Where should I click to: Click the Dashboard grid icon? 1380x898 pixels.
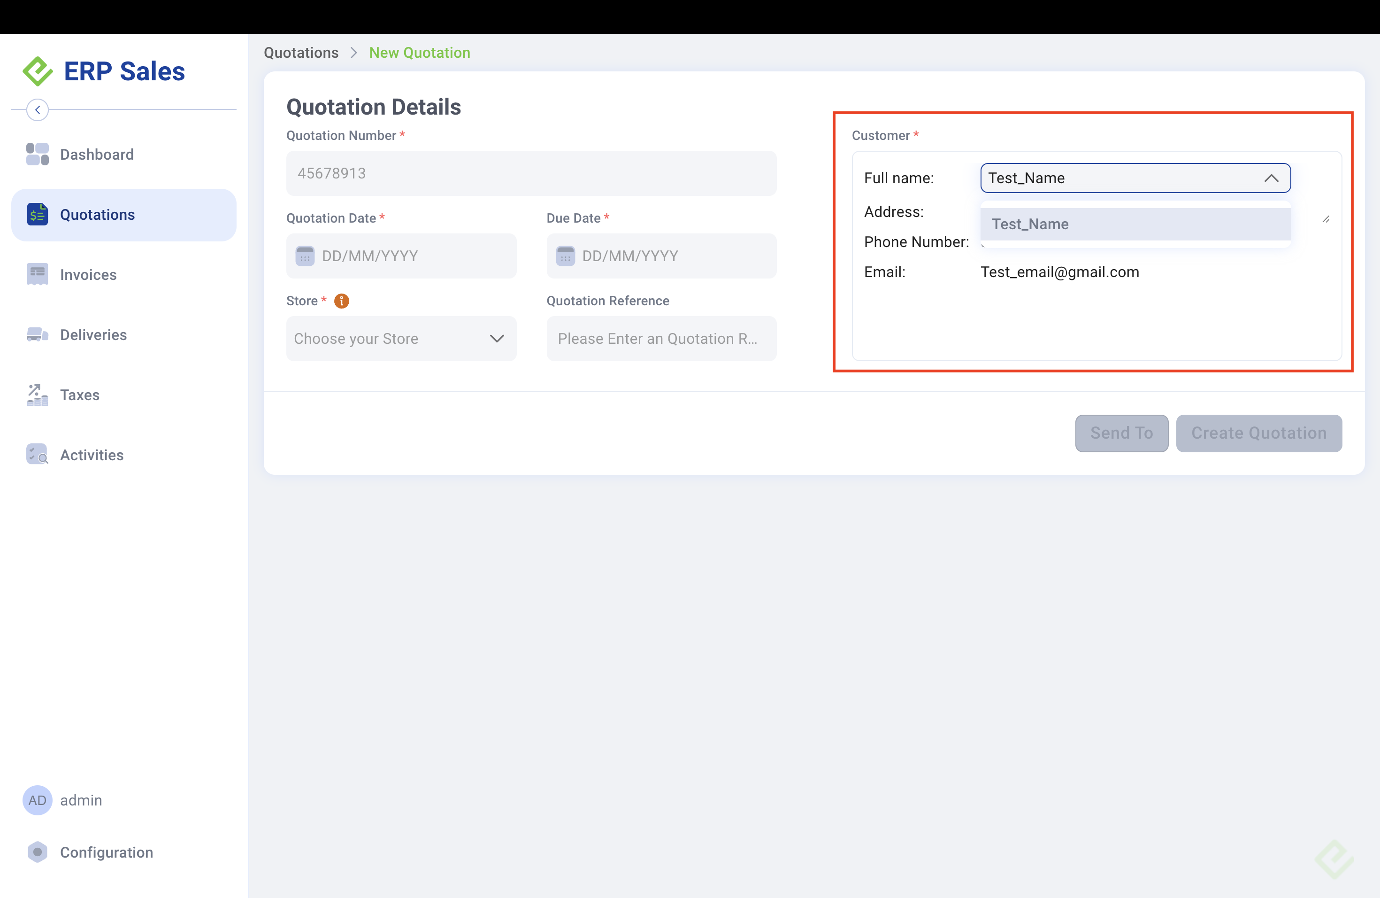click(38, 155)
